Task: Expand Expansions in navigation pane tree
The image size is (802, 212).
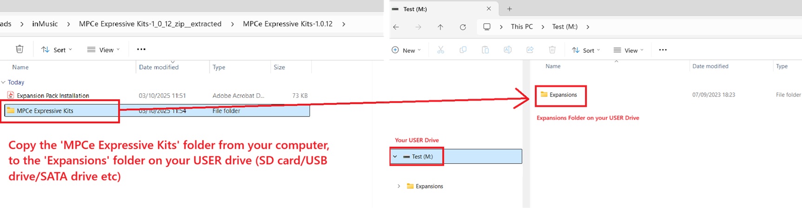Action: coord(399,186)
